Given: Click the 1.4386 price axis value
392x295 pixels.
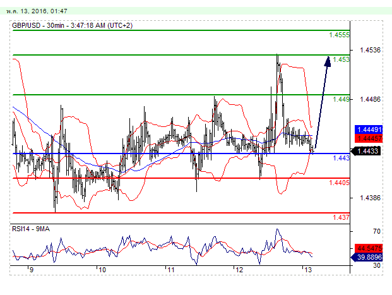Looking at the screenshot, I should click(x=370, y=198).
